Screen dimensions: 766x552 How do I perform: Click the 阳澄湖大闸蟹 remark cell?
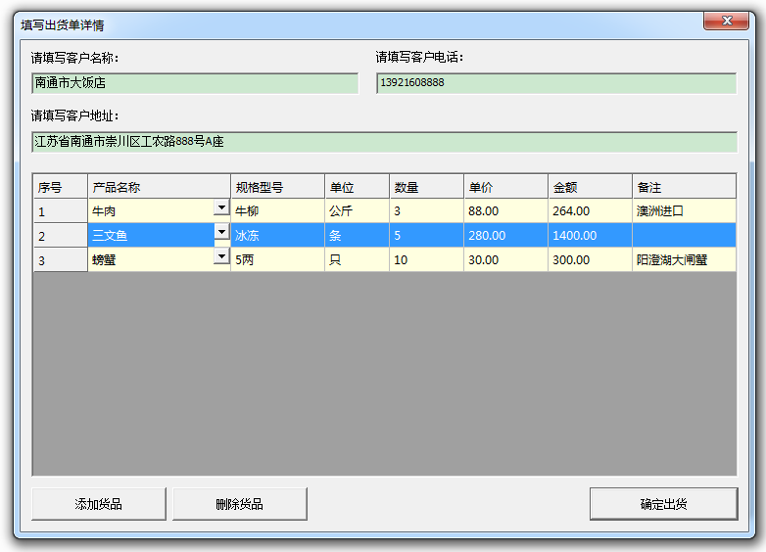point(684,260)
